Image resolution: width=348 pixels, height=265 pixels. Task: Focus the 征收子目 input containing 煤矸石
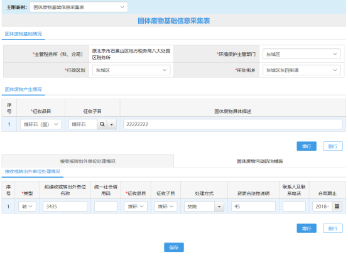(83, 124)
